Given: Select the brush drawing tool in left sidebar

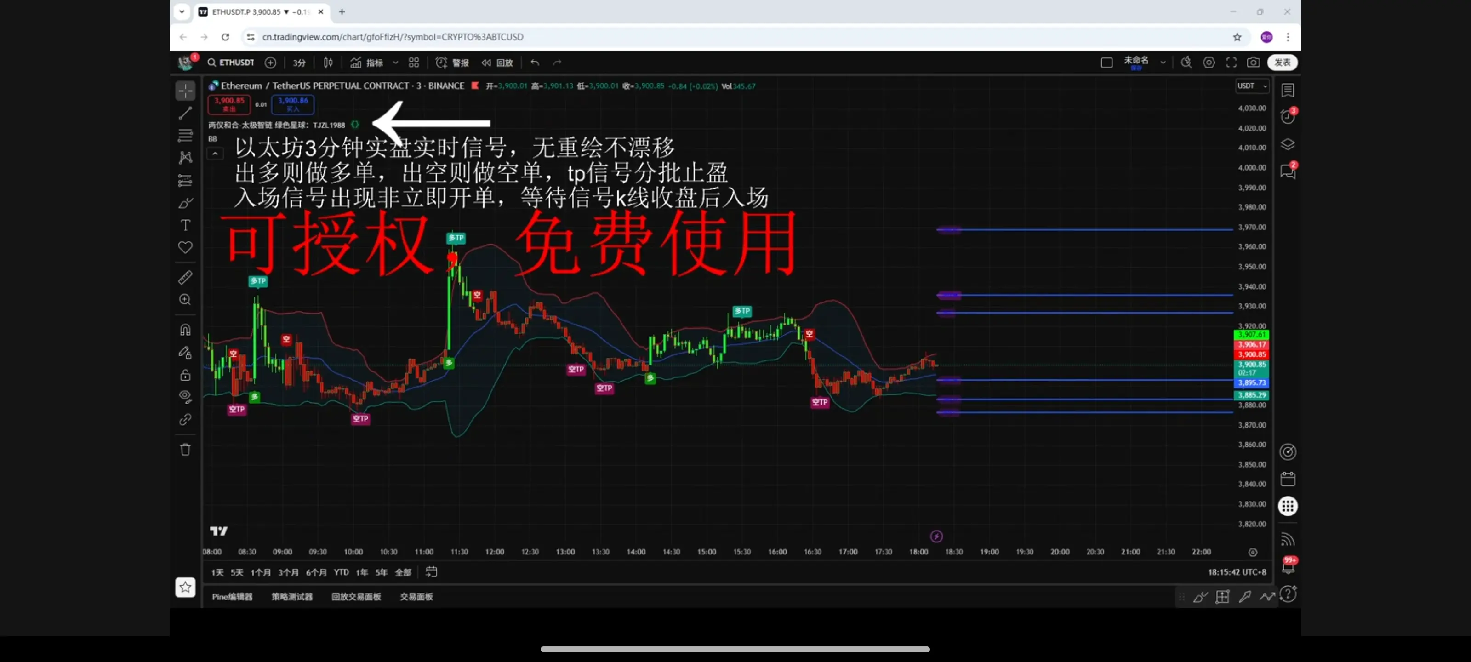Looking at the screenshot, I should point(185,203).
